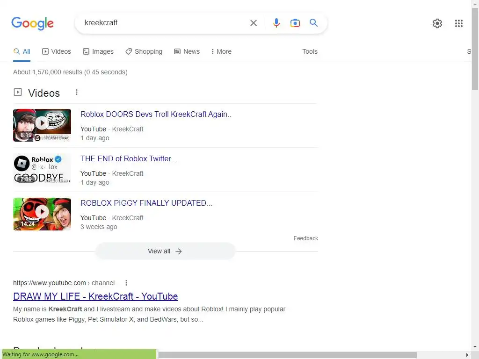Play the Roblox Twitter GOODBYE thumbnail
The height and width of the screenshot is (359, 479).
click(x=42, y=169)
